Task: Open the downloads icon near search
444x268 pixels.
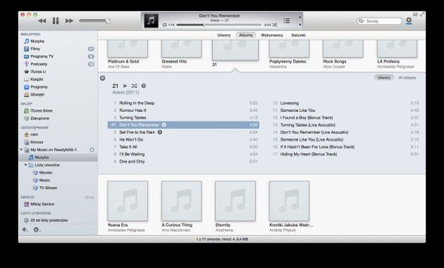Action: 409,21
